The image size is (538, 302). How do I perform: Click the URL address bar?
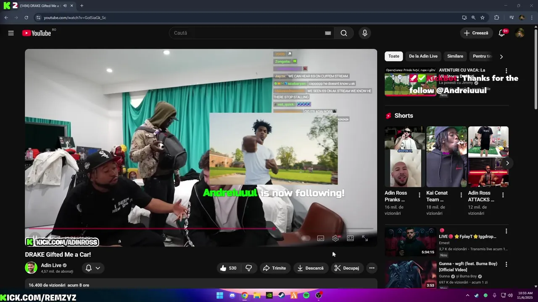point(248,18)
